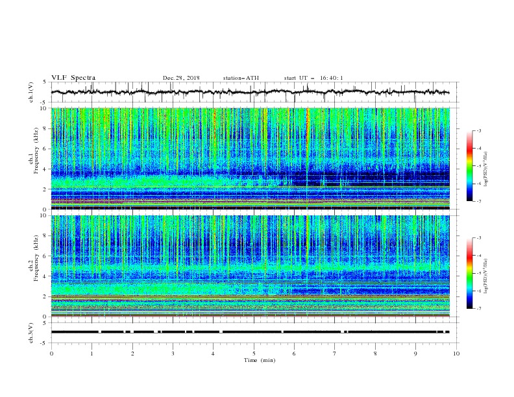Viewport: 514px width, 397px height.
Task: Click the "6" tick on the time axis
Action: click(x=294, y=354)
